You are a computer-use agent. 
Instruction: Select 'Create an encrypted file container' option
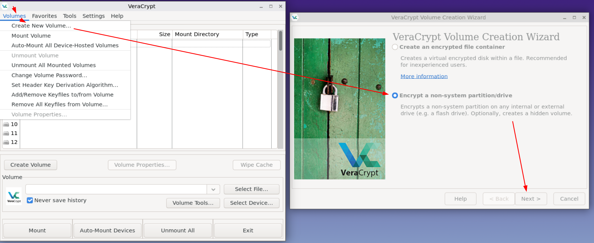click(395, 47)
